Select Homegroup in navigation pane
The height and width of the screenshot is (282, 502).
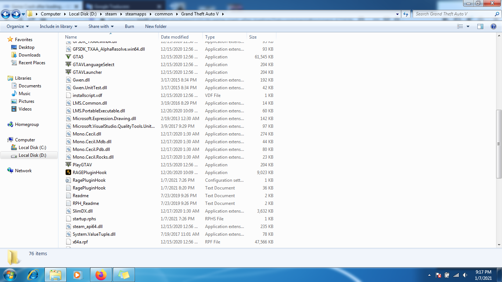point(27,124)
